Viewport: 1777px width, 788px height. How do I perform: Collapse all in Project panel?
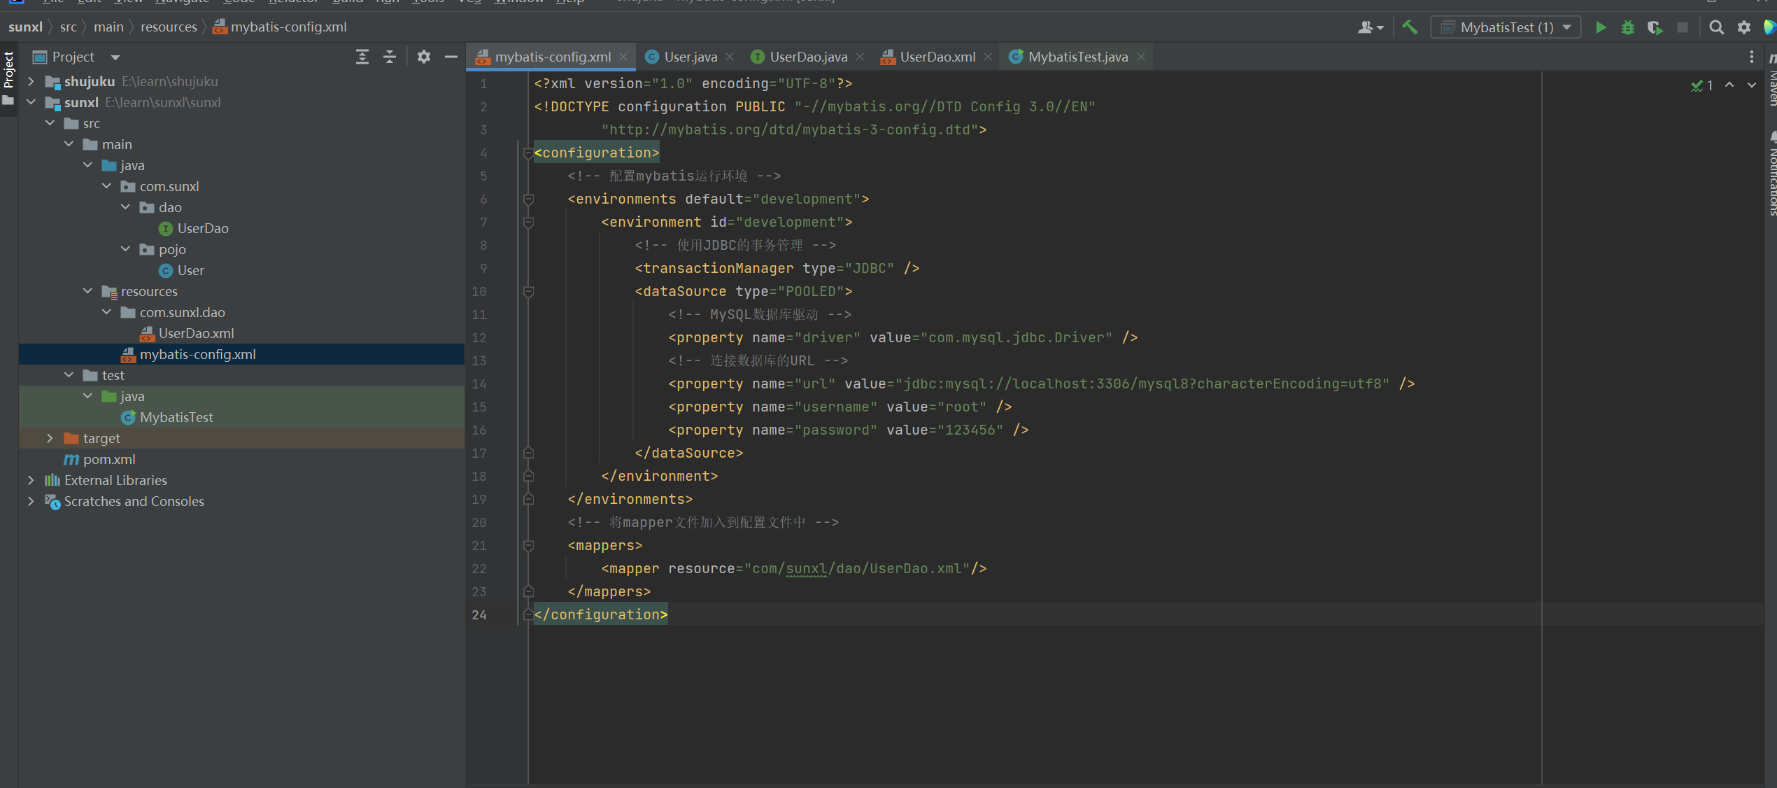pyautogui.click(x=390, y=57)
